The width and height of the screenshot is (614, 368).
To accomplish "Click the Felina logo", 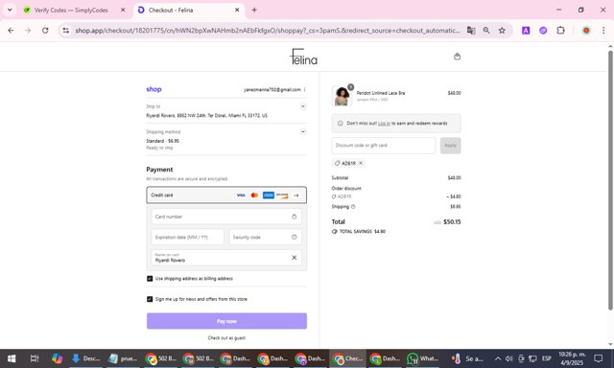I will pyautogui.click(x=303, y=57).
